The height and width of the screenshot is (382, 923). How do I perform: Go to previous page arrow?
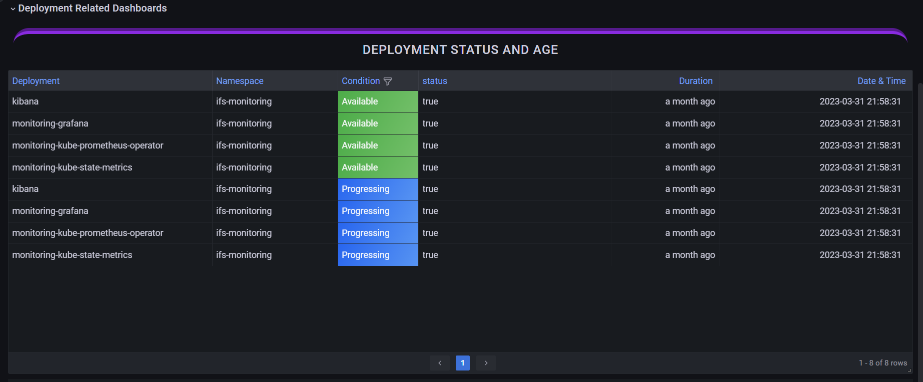tap(440, 363)
